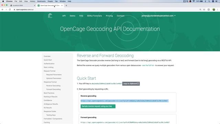Jump to Ranking of Results in sidebar
This screenshot has height=124, width=220.
(51, 96)
